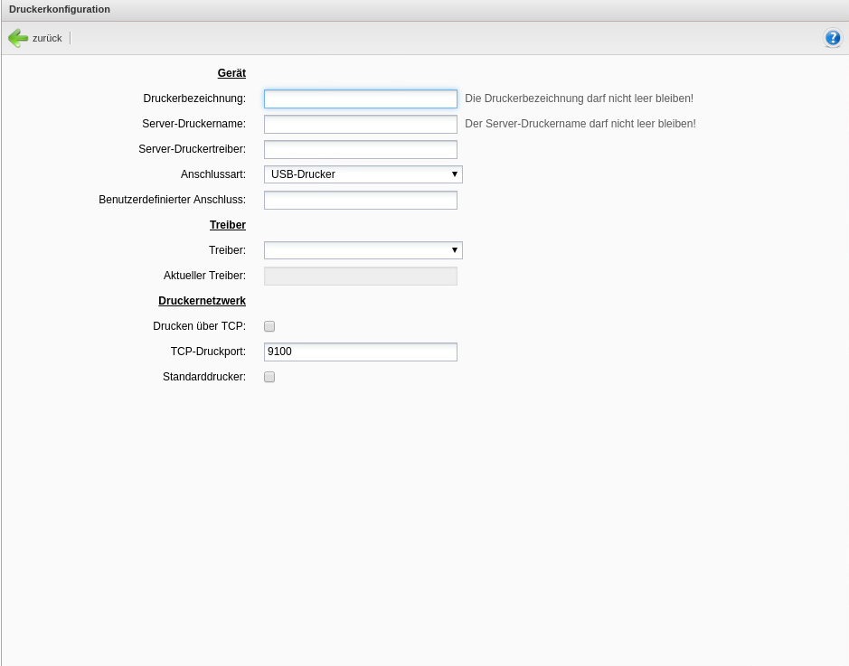Click the greyed-out 'Aktueller Treiber' field

click(x=360, y=276)
